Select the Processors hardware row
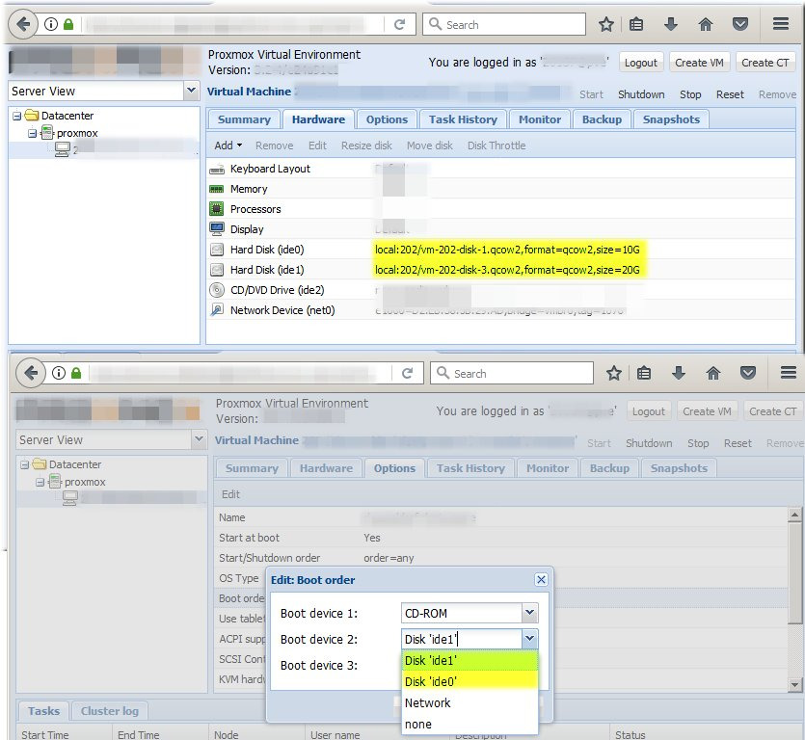The height and width of the screenshot is (740, 805). 501,209
